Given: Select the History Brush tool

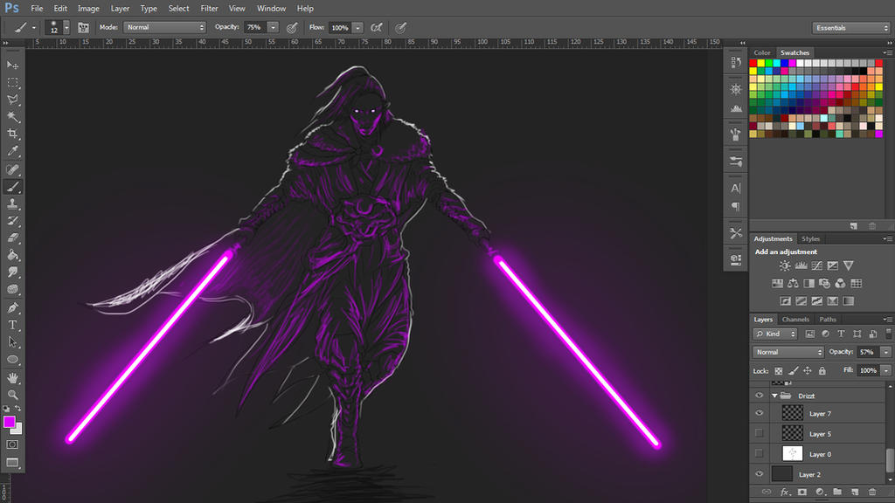Looking at the screenshot, I should tap(12, 221).
